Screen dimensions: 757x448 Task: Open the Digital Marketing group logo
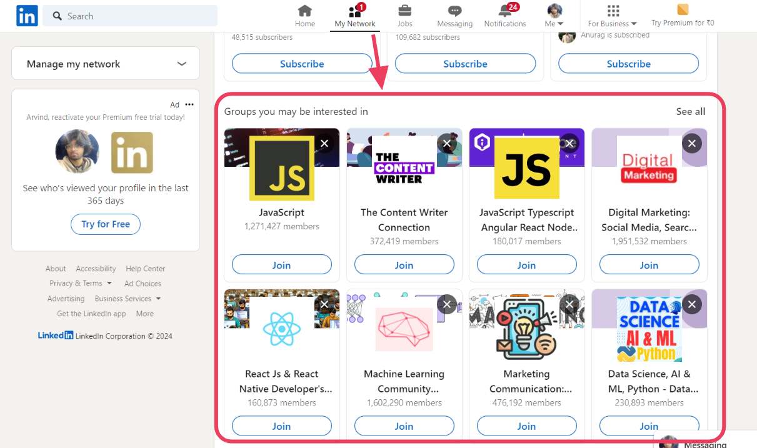[x=649, y=167]
